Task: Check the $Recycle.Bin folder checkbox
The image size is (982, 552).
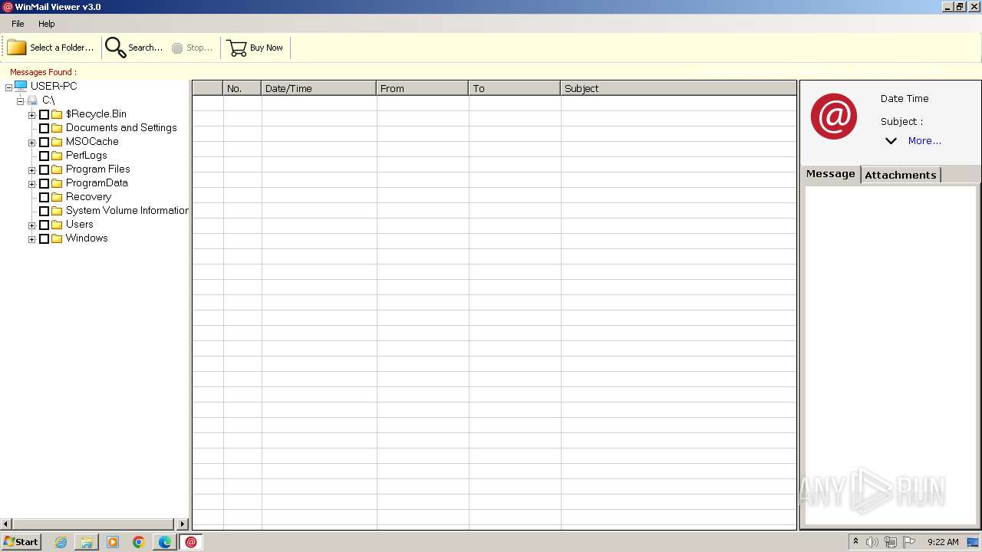Action: 44,114
